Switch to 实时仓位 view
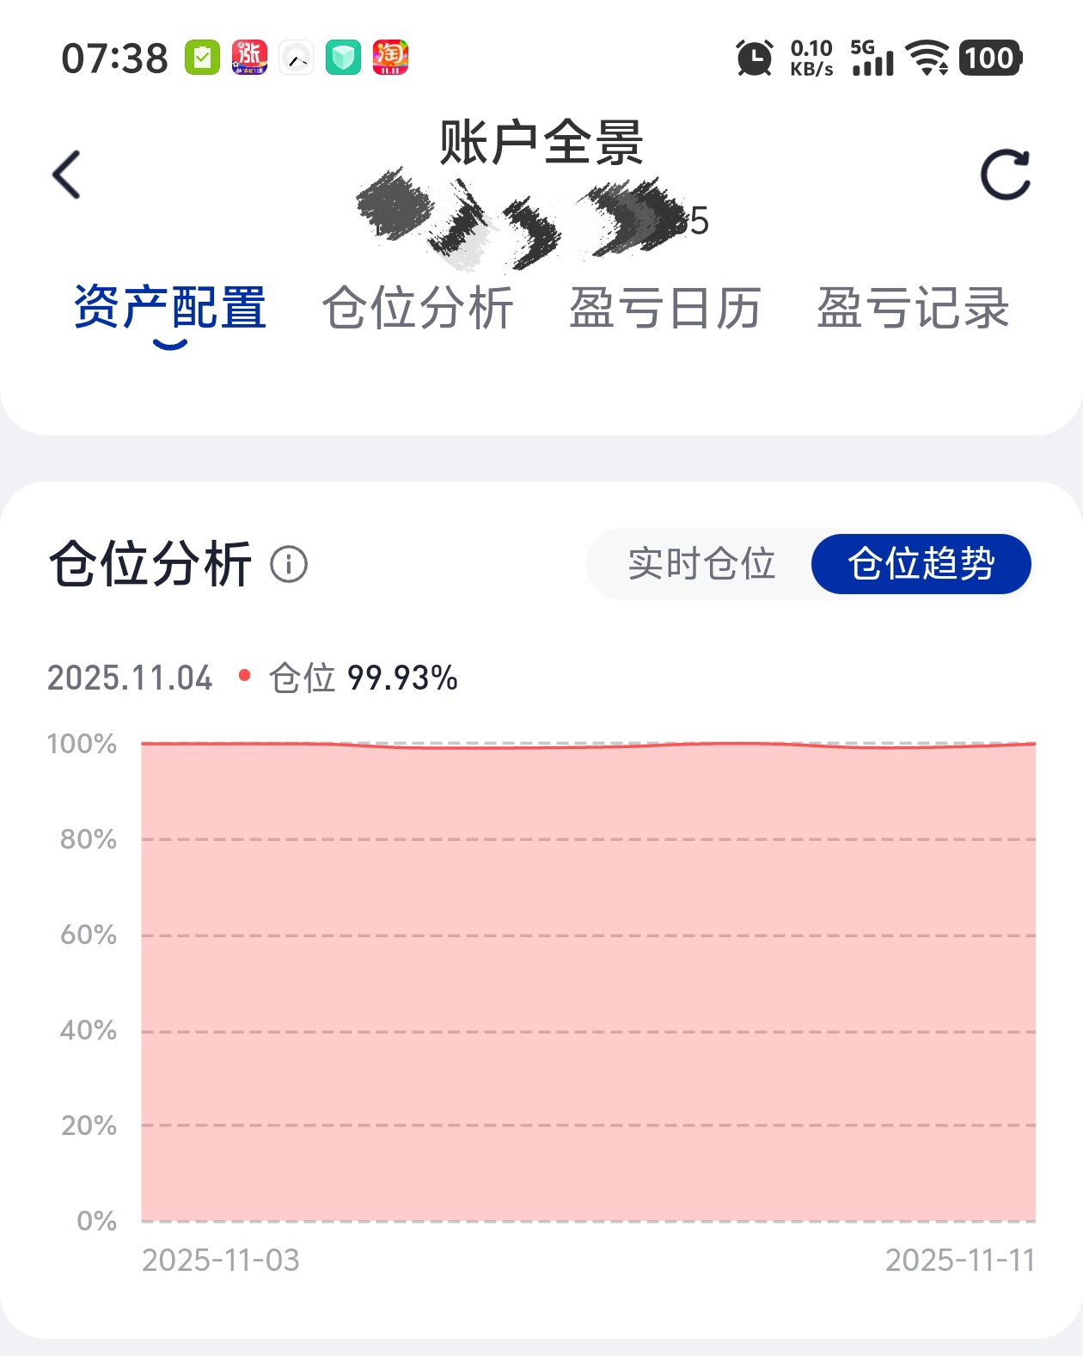1083x1356 pixels. [701, 564]
